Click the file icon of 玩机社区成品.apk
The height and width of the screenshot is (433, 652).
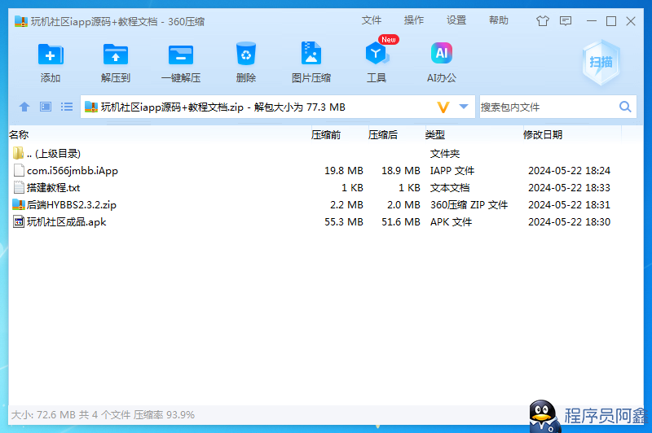[x=19, y=221]
